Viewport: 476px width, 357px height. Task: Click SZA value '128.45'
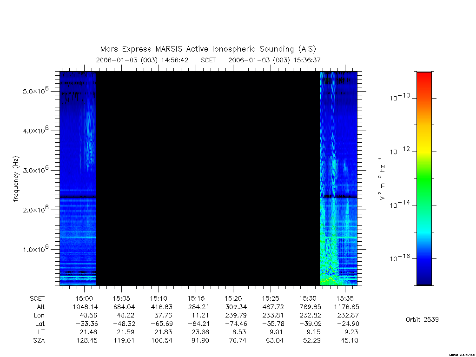coord(87,341)
